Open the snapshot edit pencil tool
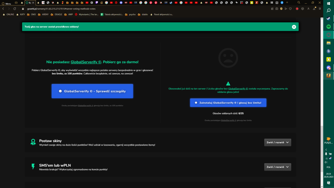The width and height of the screenshot is (334, 188). coord(272,9)
